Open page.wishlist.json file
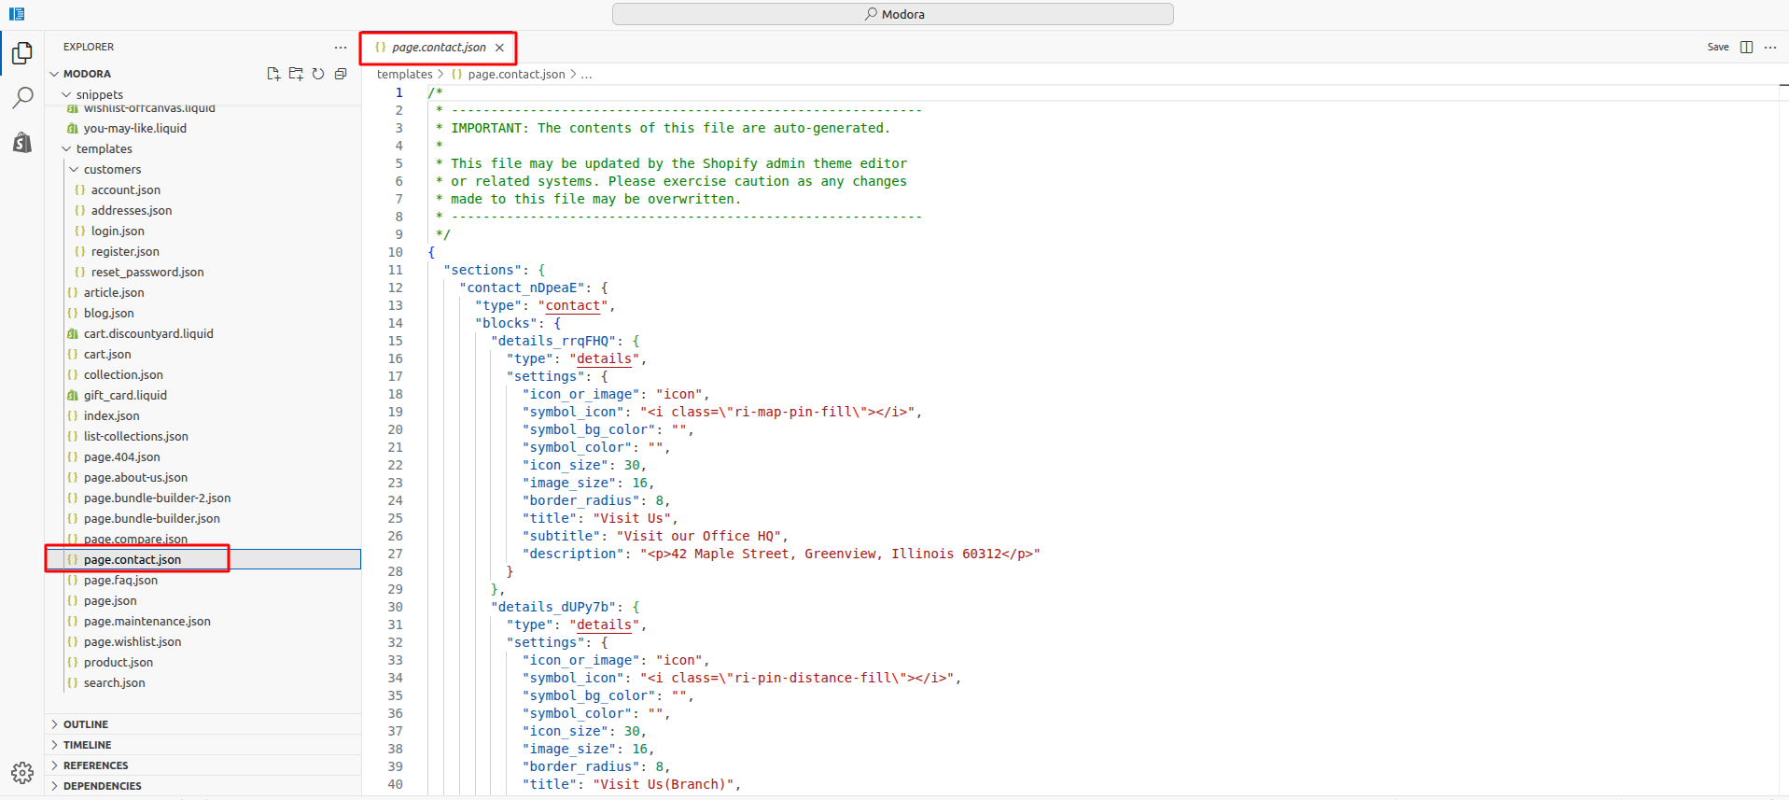Viewport: 1789px width, 800px height. click(133, 641)
